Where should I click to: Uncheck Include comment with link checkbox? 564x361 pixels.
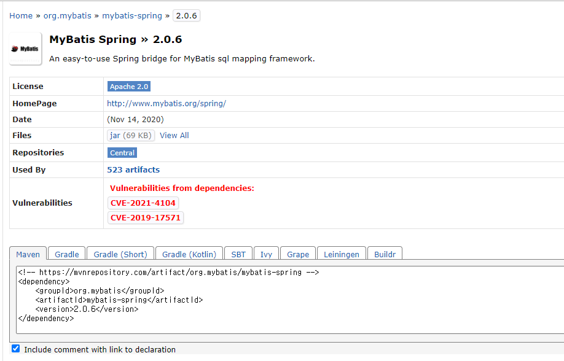(x=15, y=349)
